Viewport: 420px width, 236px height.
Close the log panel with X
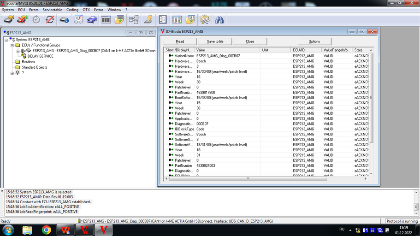click(x=2, y=191)
